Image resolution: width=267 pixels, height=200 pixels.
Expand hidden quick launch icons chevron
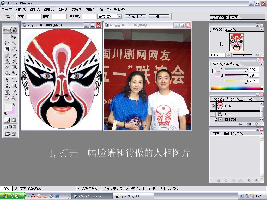coord(65,195)
